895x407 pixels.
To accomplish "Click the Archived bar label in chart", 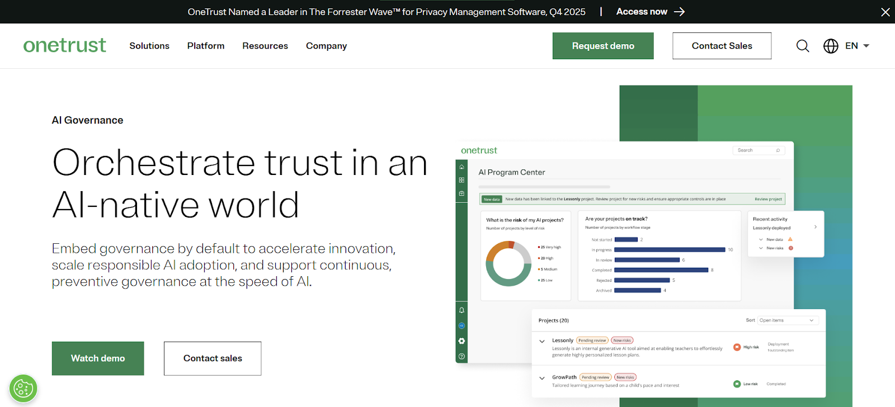I will pyautogui.click(x=604, y=290).
